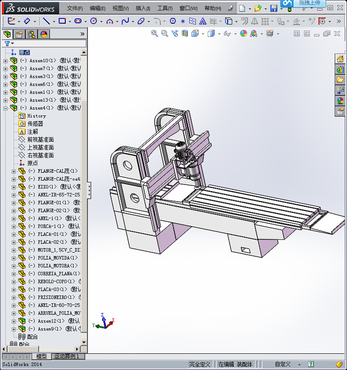This screenshot has height=370, width=347.
Task: Open Hide/Show Items dropdown arrow
Action: pos(235,34)
